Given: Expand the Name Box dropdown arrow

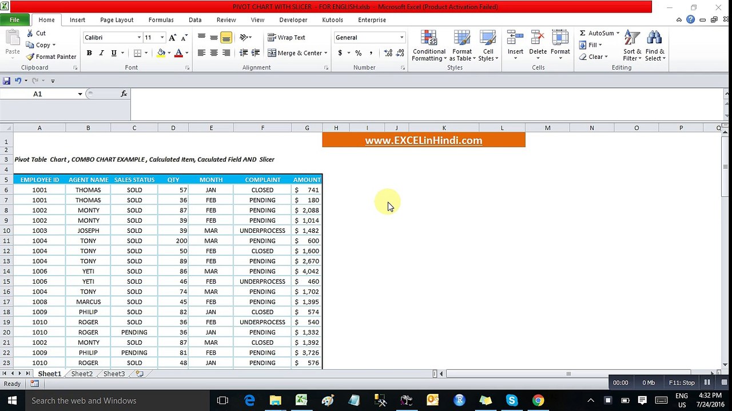Looking at the screenshot, I should [x=80, y=94].
